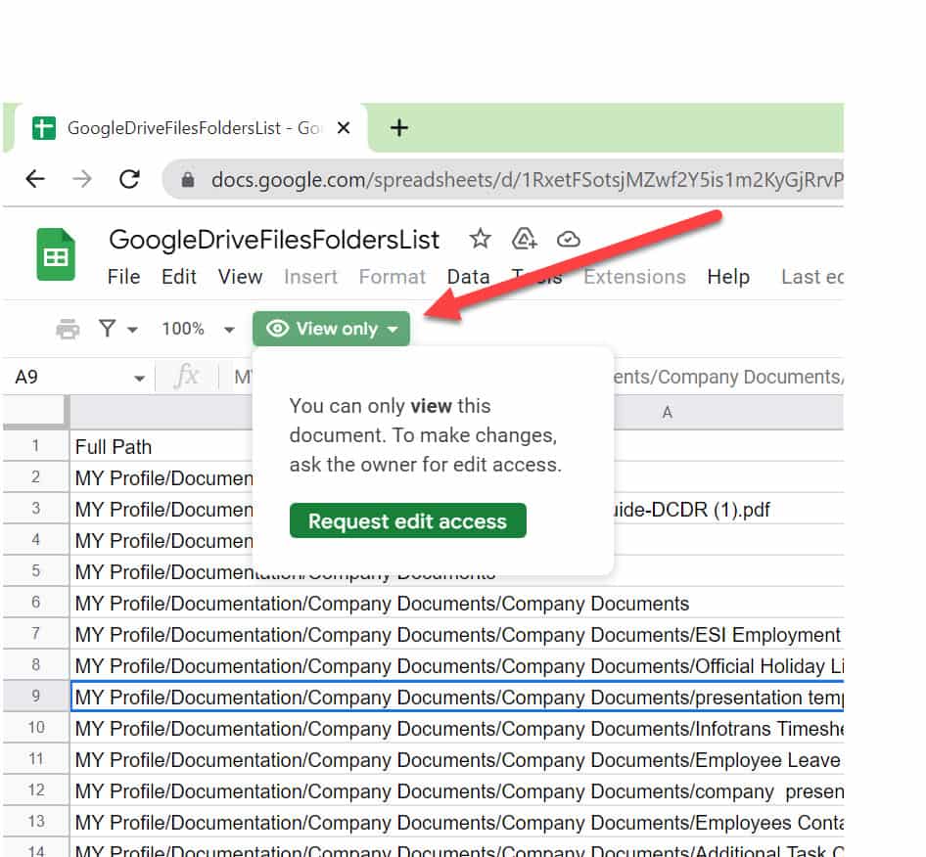This screenshot has height=857, width=926.
Task: Click the Employee Leave path cell
Action: 457,759
